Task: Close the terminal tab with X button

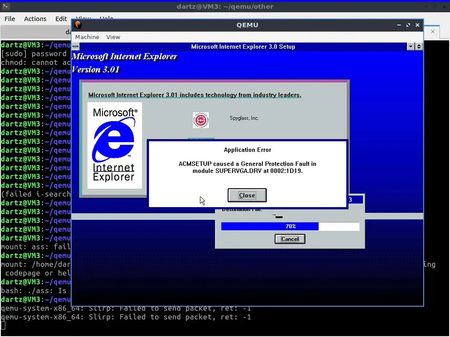Action: click(x=433, y=32)
